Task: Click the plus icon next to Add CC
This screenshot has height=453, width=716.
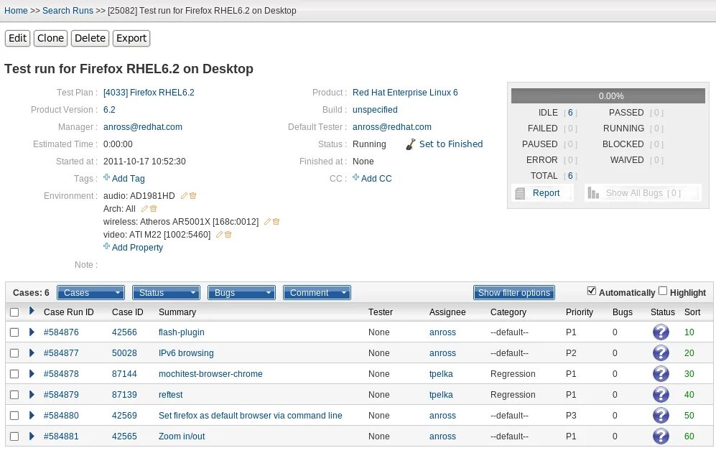Action: pos(355,177)
